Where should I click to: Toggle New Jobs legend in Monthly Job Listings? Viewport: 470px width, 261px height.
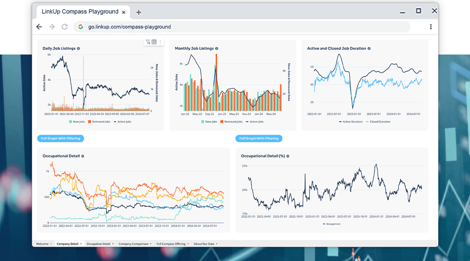tap(209, 122)
